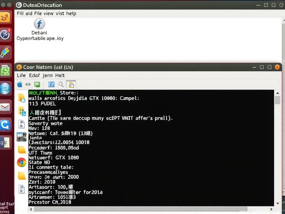Click the blue image viewer toolbar icon

tap(51, 85)
